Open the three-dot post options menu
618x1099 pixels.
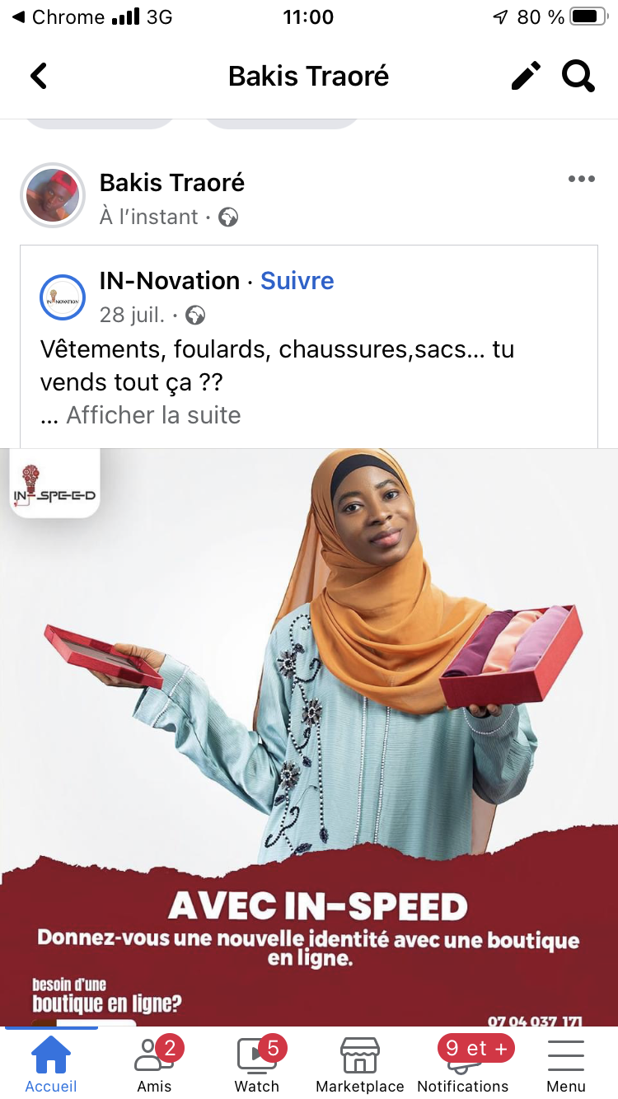[x=581, y=180]
